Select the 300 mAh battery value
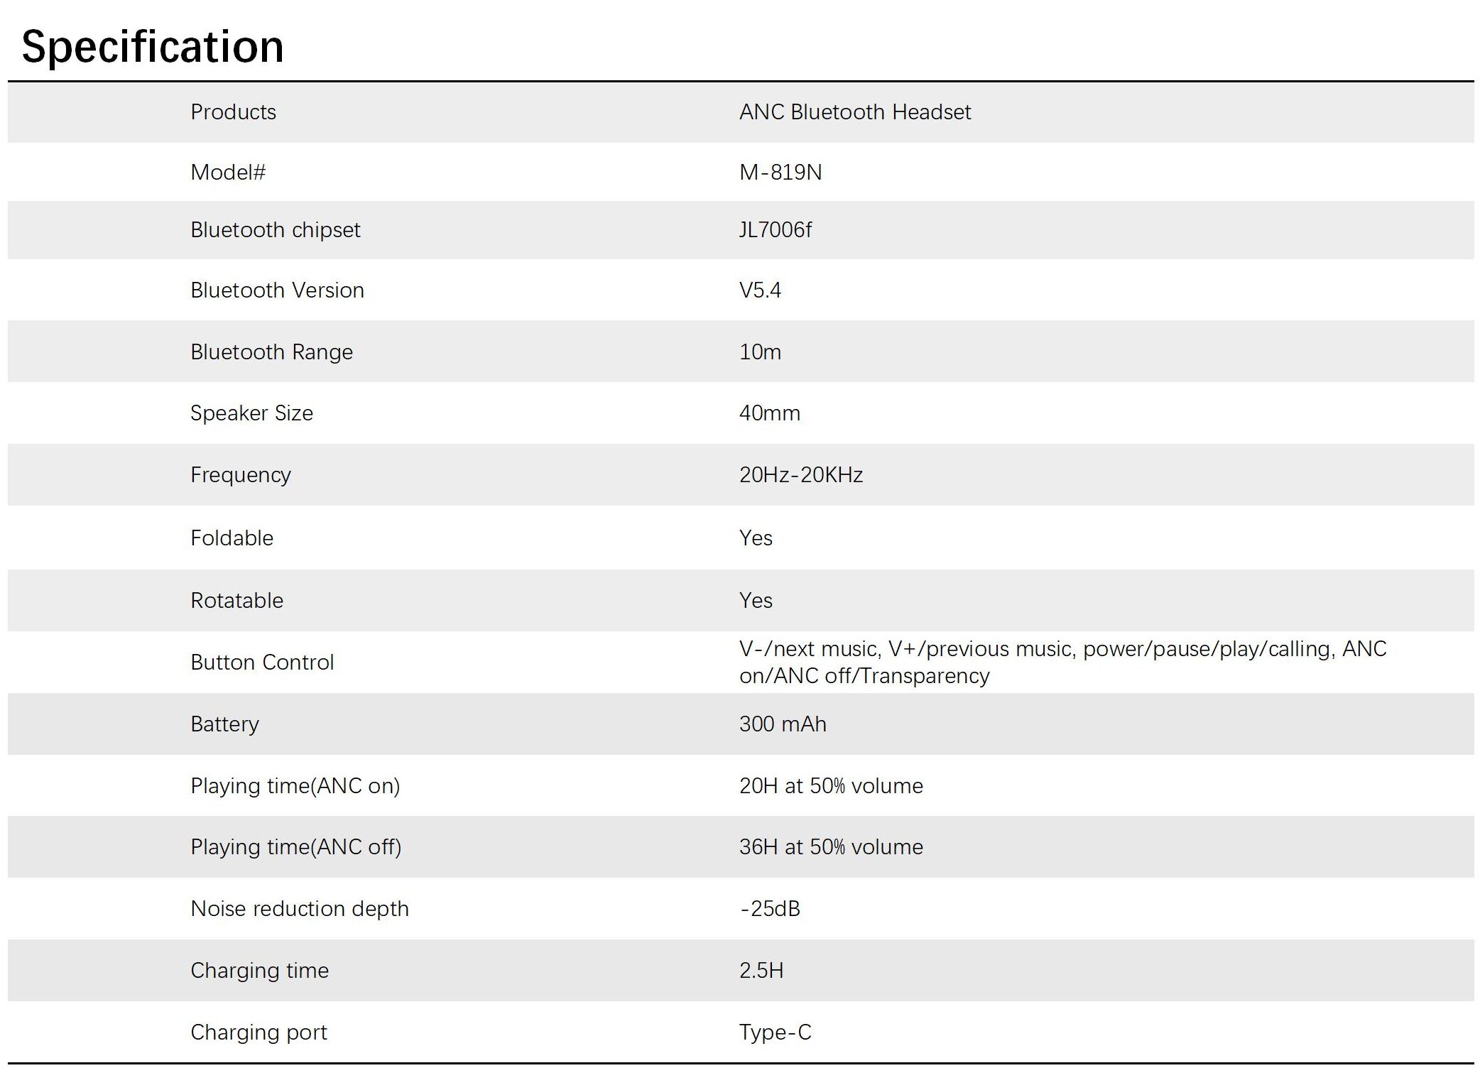The image size is (1480, 1068). click(x=782, y=724)
